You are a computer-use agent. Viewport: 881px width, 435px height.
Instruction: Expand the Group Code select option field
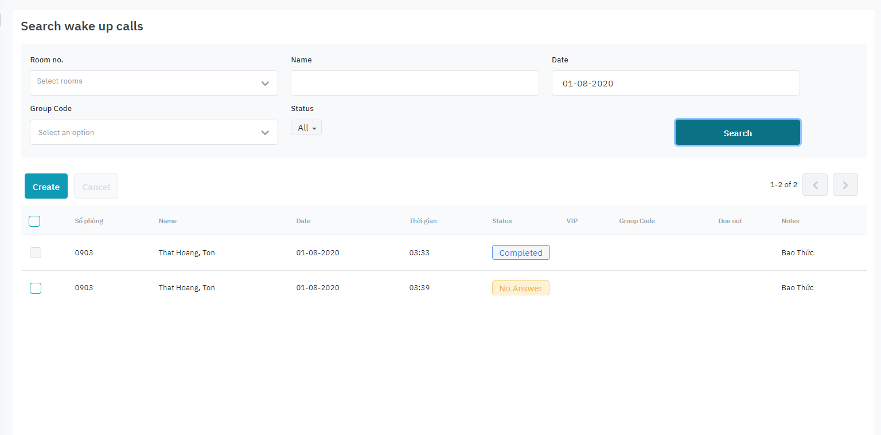tap(143, 132)
